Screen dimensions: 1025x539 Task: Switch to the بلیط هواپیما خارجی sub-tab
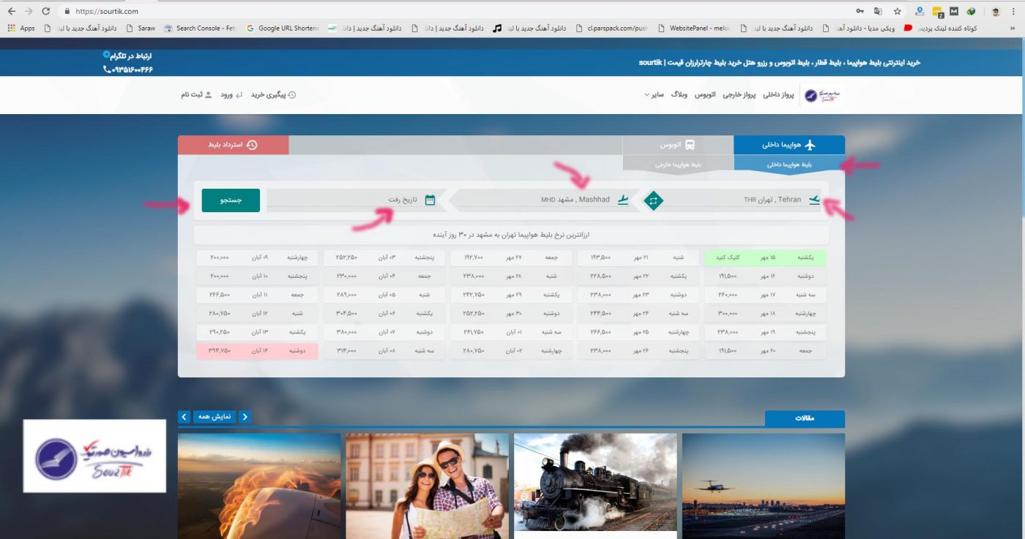pos(678,165)
